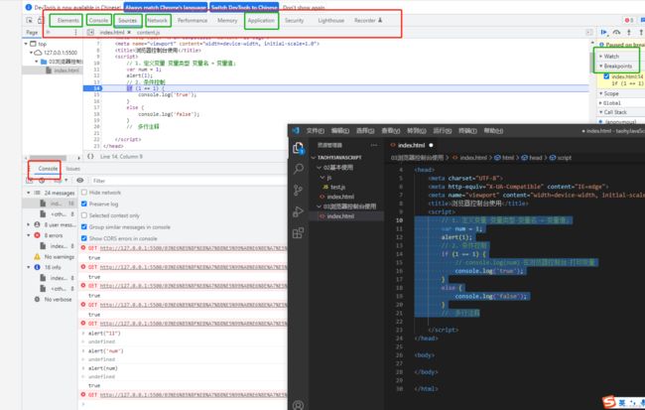Click the toggle navigator icon beside index.html tab
The width and height of the screenshot is (645, 410).
[x=90, y=32]
